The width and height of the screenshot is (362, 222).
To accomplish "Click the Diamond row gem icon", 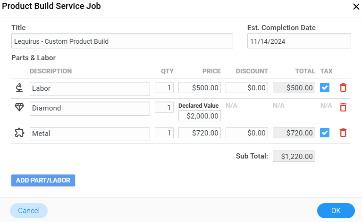I will 19,107.
